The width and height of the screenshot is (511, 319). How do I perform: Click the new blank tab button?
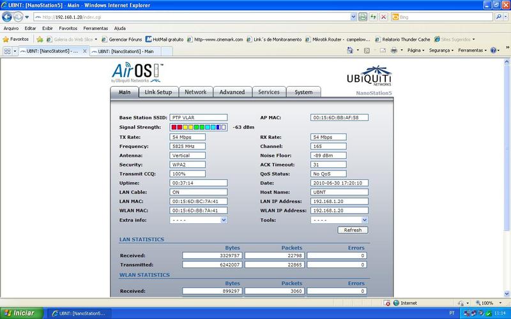(x=167, y=51)
